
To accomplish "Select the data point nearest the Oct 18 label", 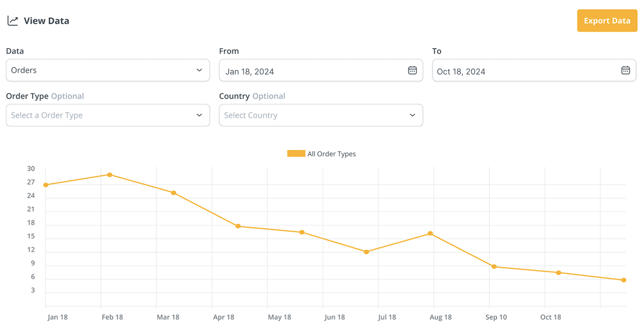I will [x=559, y=273].
